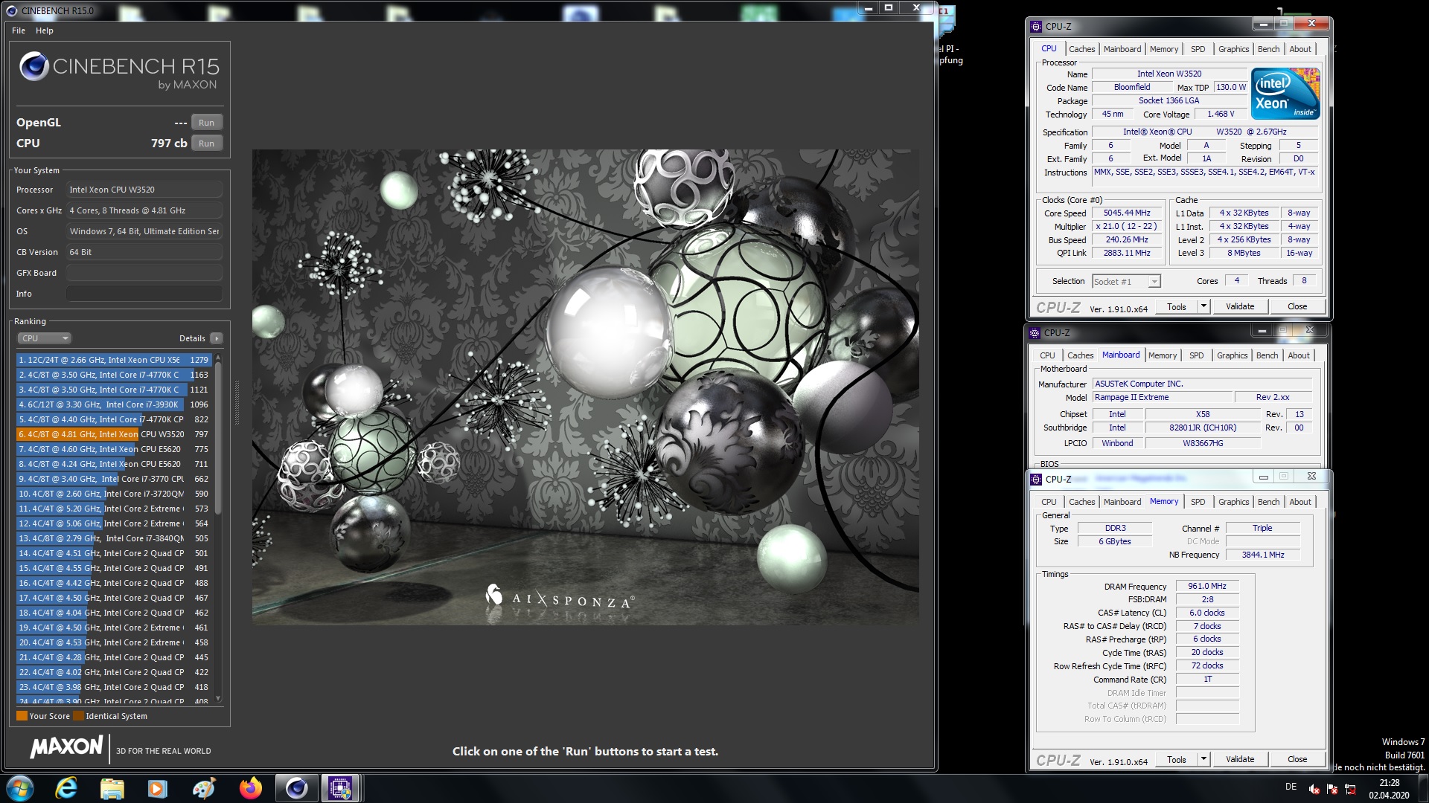Screen dimensions: 1429x803
Task: Click the Identical System legend swatch
Action: 78,716
